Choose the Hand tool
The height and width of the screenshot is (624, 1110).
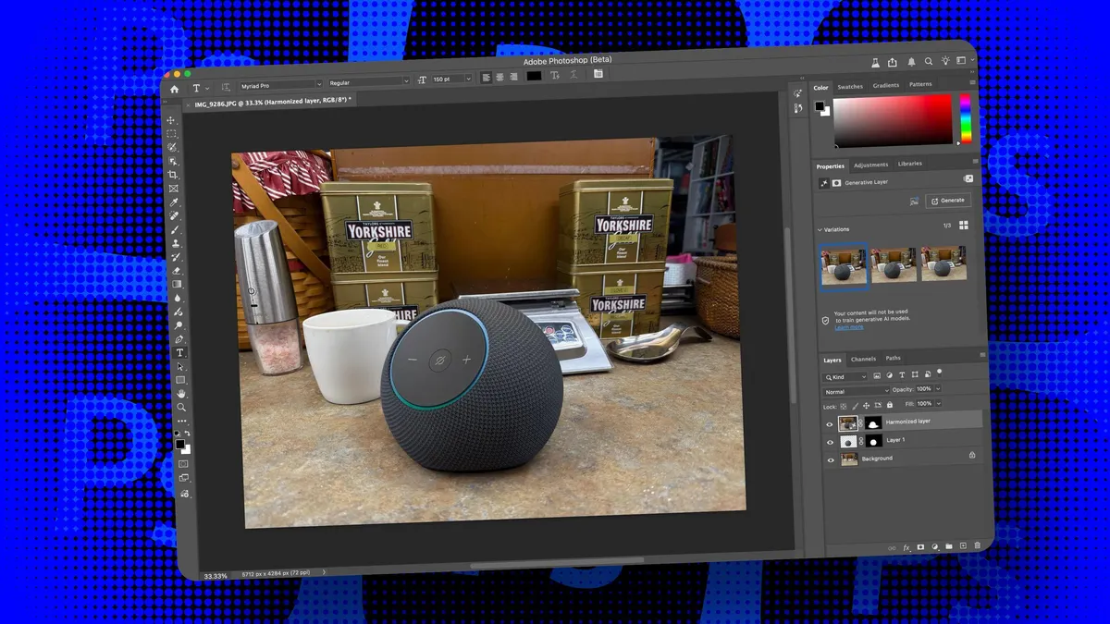coord(181,394)
